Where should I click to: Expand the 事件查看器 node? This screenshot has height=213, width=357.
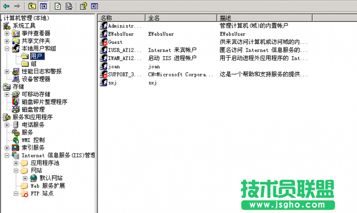tap(7, 34)
